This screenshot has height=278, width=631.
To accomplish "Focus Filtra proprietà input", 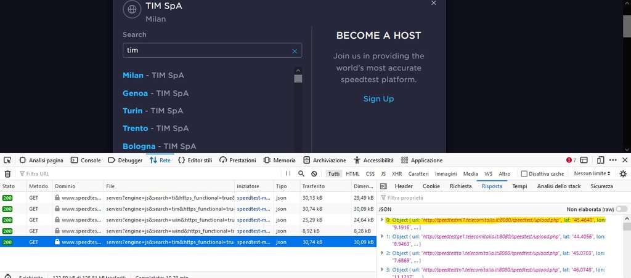I will pos(503,197).
